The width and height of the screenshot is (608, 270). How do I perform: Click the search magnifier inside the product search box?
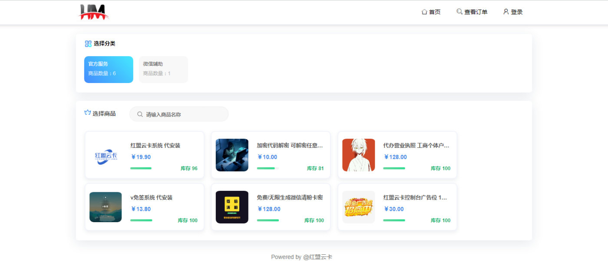click(139, 114)
